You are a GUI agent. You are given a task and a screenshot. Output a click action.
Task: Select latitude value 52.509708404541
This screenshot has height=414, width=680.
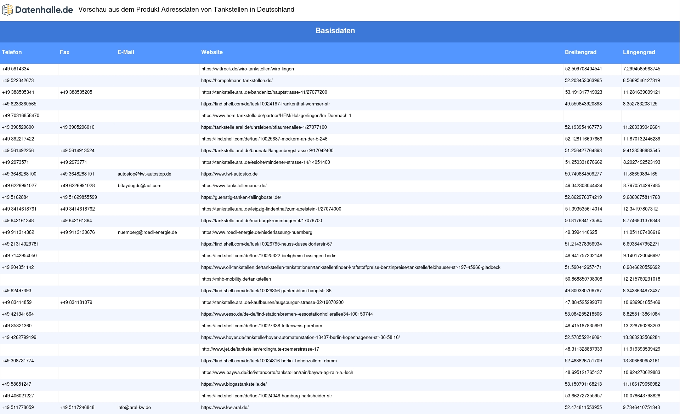[584, 69]
